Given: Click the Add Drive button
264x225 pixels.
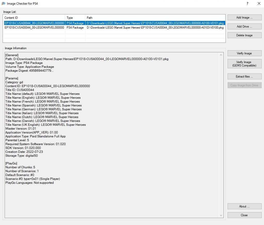Looking at the screenshot, I should 244,26.
